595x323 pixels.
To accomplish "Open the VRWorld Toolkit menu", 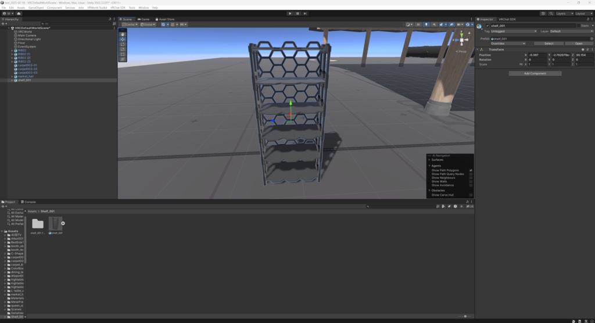I will click(x=97, y=8).
